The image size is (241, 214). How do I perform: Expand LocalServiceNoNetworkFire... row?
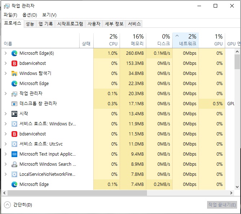coord(6,174)
